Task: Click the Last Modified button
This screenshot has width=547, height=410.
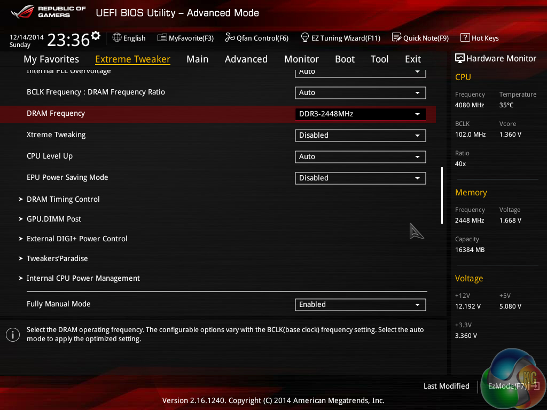Action: coord(446,386)
